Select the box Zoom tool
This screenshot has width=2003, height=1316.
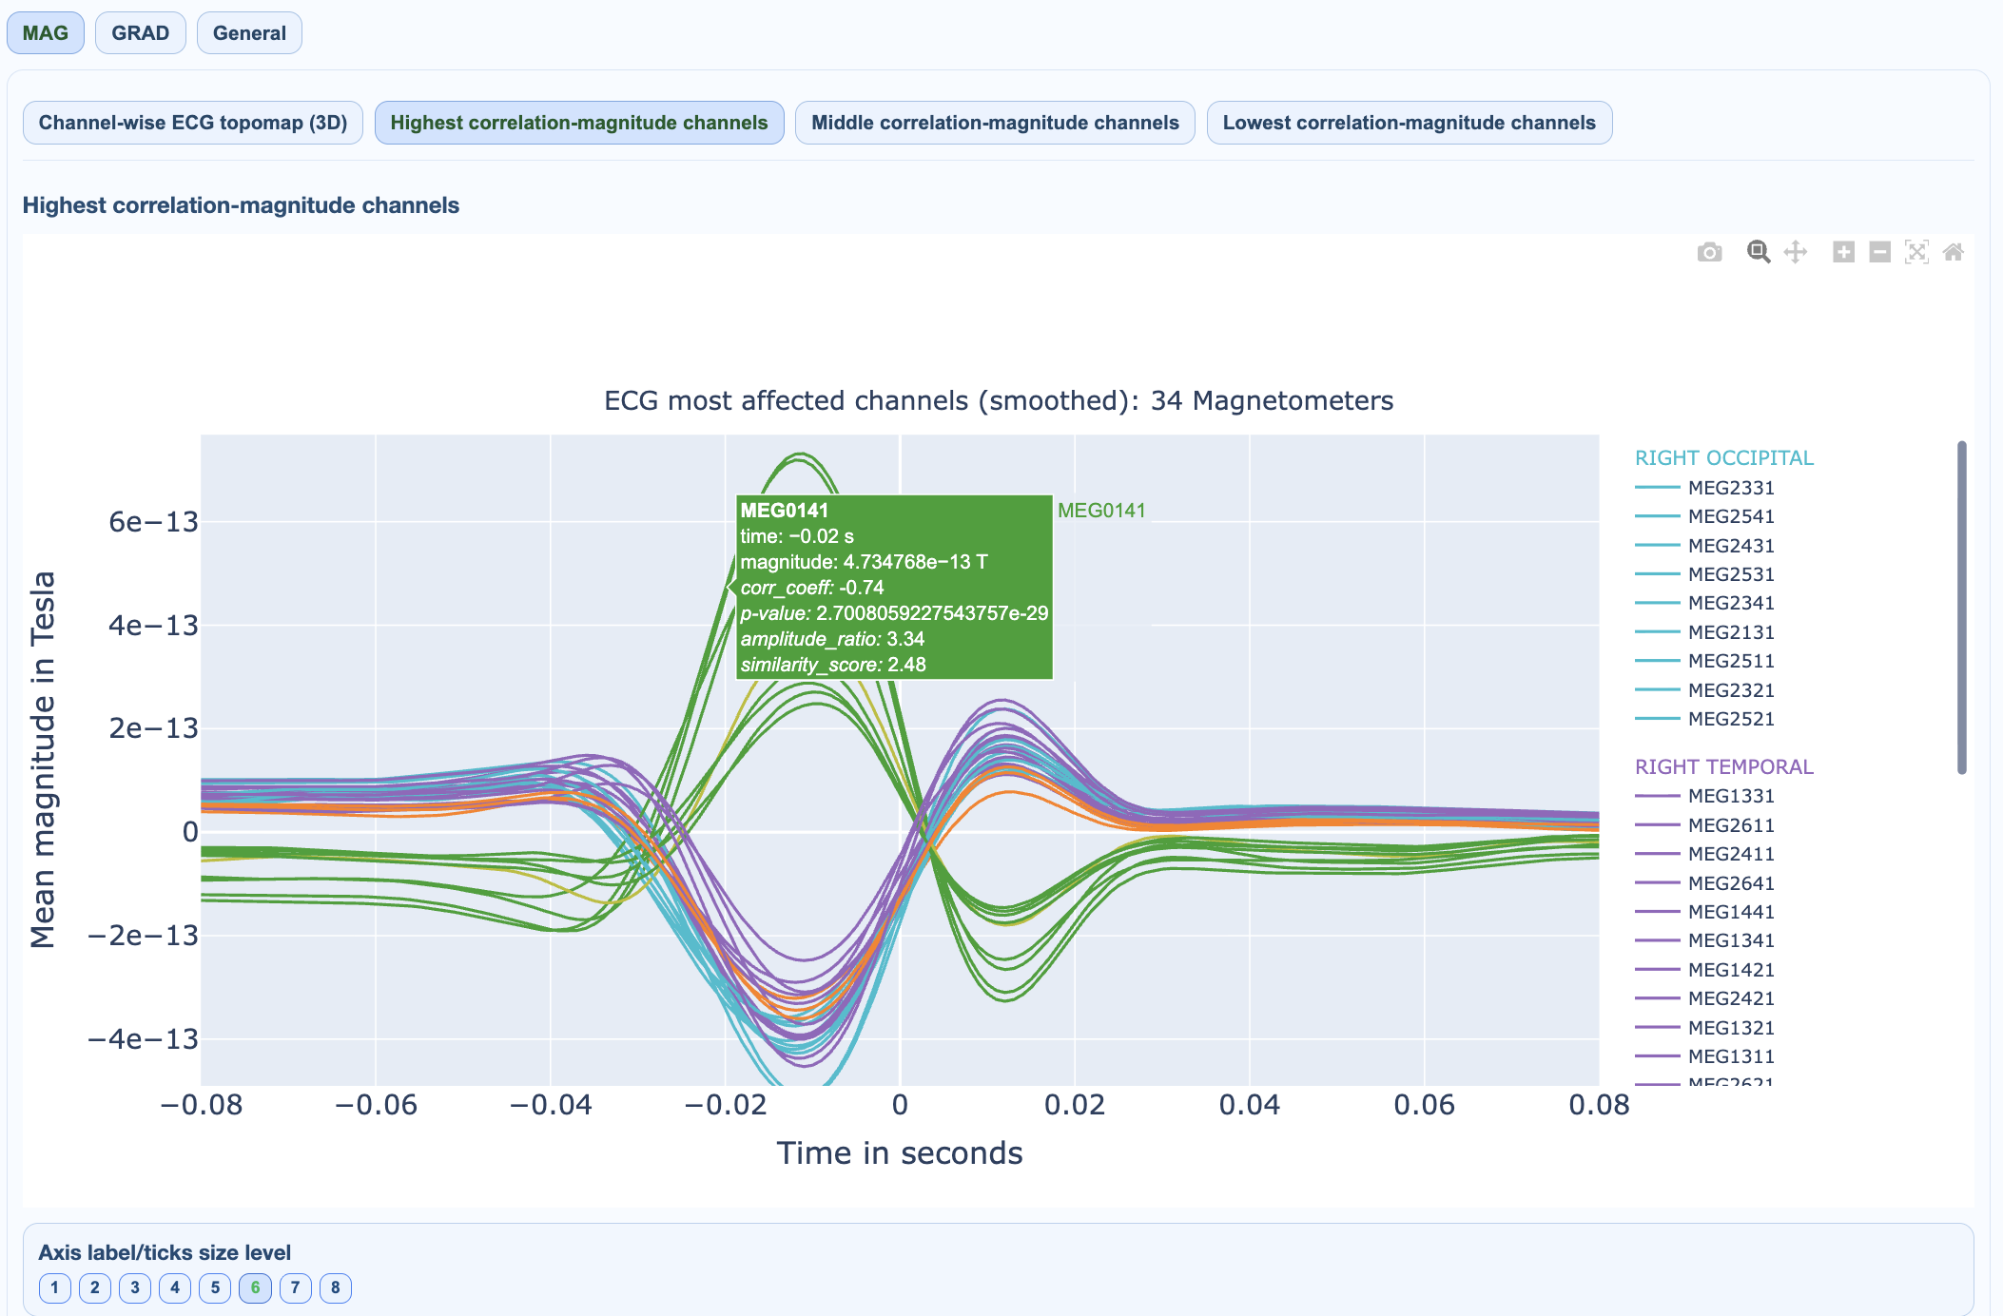(1758, 252)
